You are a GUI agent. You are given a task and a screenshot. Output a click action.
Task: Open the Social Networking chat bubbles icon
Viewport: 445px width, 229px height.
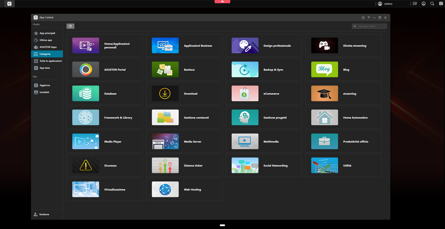click(245, 165)
